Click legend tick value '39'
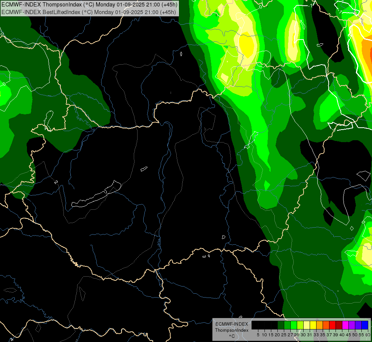 click(336, 335)
